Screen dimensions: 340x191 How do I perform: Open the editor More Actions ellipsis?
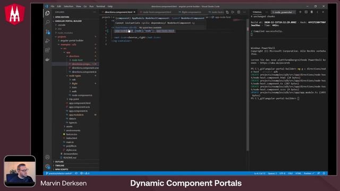coord(244,12)
